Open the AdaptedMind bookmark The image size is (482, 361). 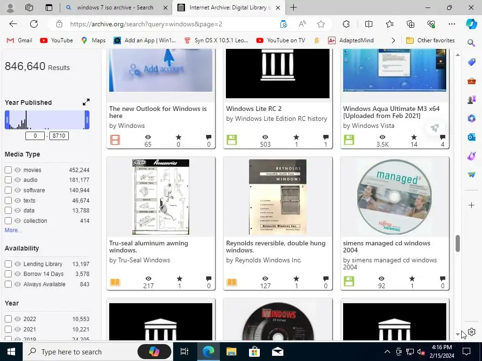click(351, 40)
